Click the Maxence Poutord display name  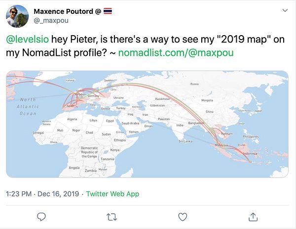click(64, 11)
